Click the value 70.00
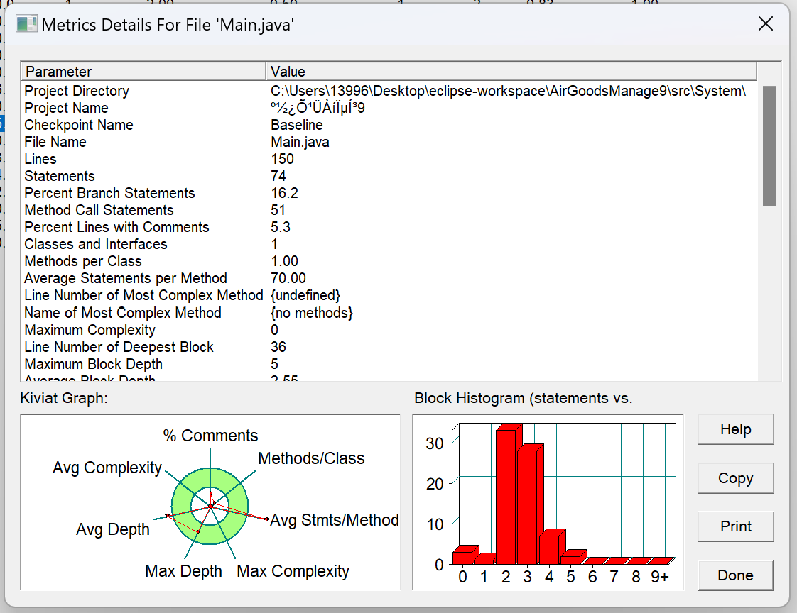 [288, 278]
